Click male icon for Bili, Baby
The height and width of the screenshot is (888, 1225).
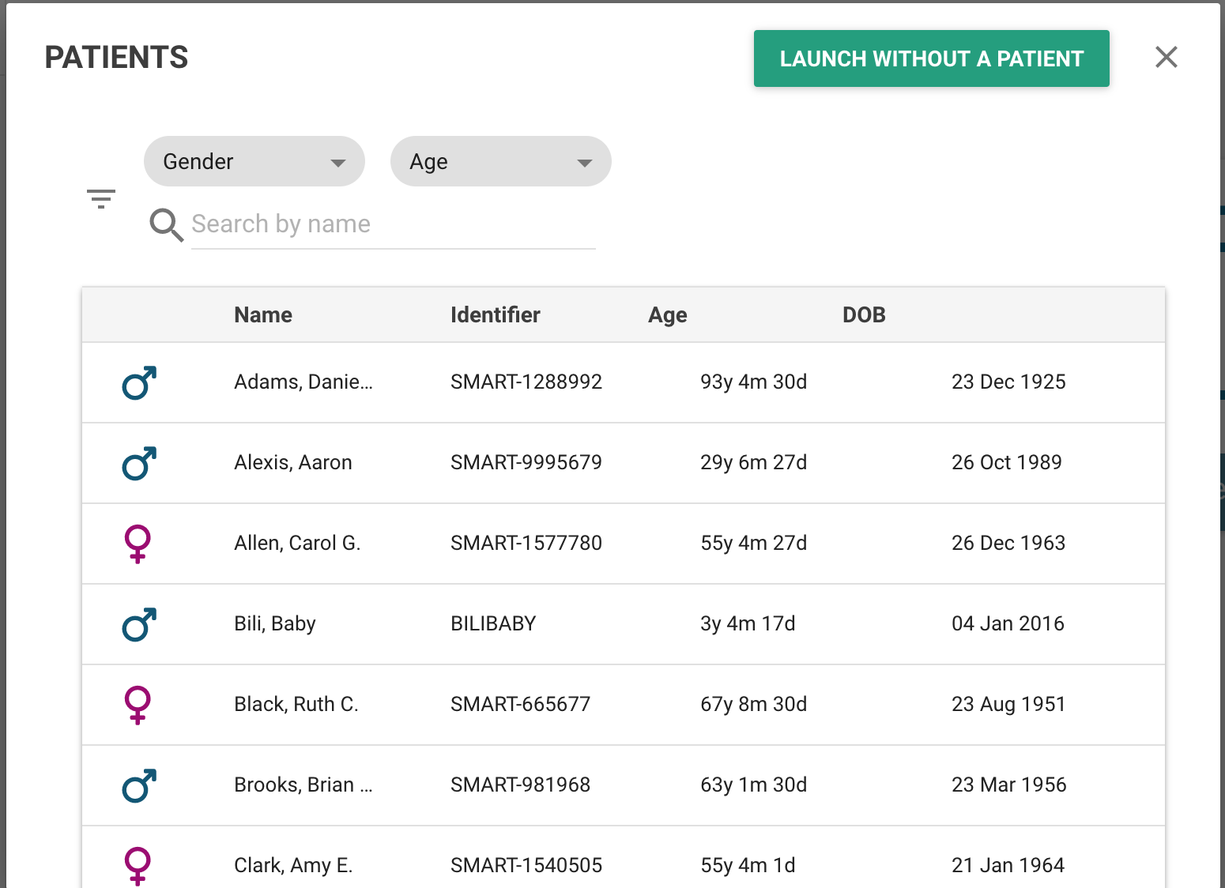(139, 624)
